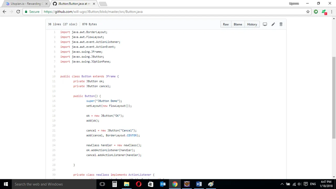Click the "public class Button extends JFrame" line
336x189 pixels.
[x=90, y=76]
